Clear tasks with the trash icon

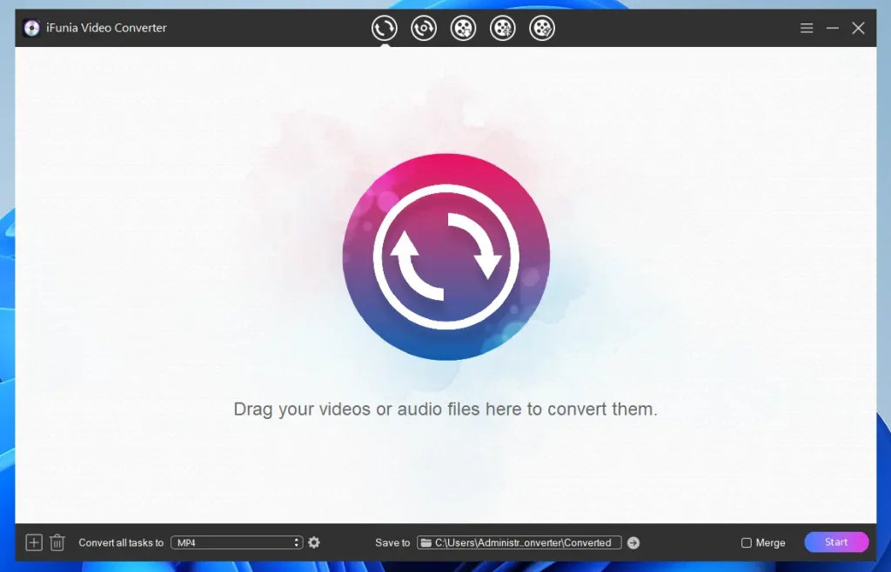(x=57, y=542)
